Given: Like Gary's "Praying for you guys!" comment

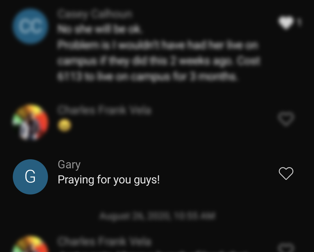Looking at the screenshot, I should click(x=286, y=173).
